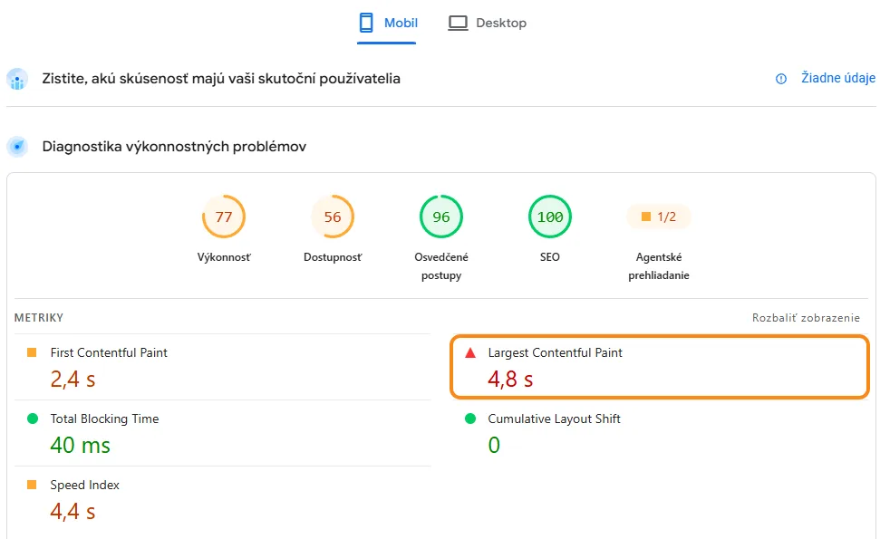This screenshot has height=539, width=880.
Task: Click the Dostupnosť label
Action: [x=333, y=257]
